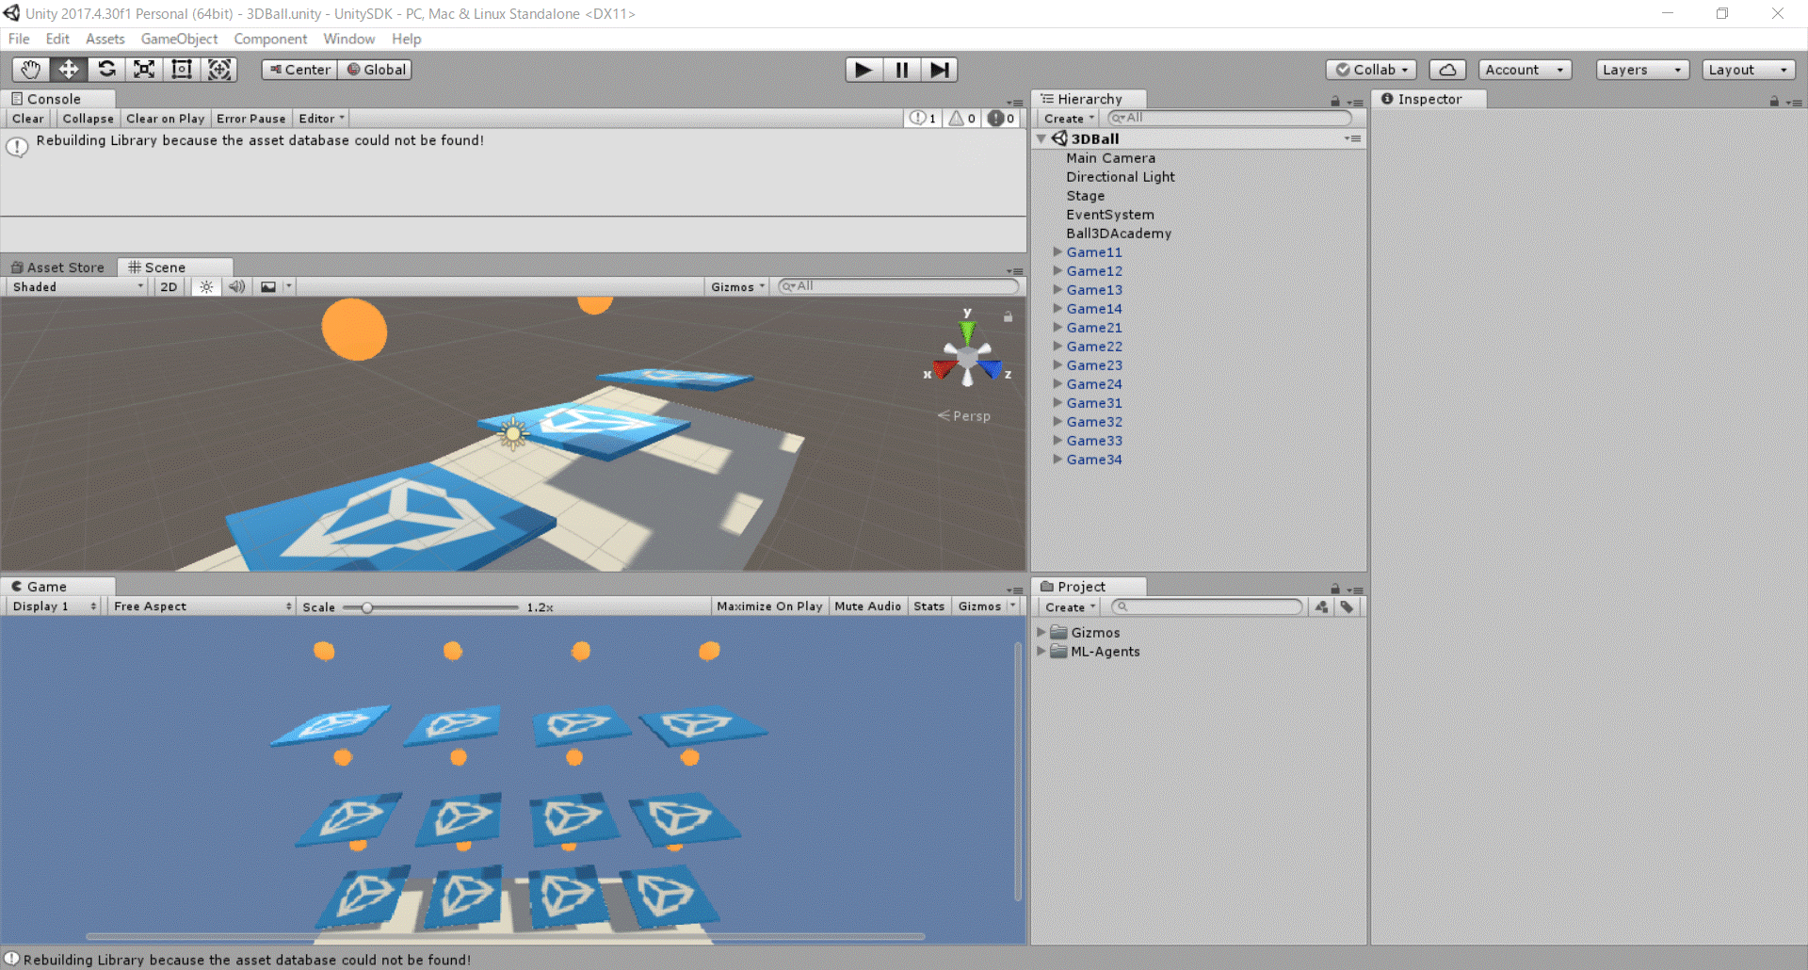
Task: Open the Shaded draw mode dropdown
Action: (77, 287)
